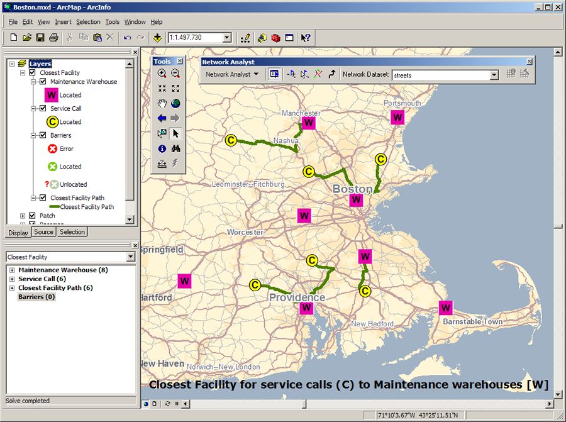This screenshot has height=422, width=566.
Task: Click the magenta Maintenance Warehouse symbol swatch
Action: click(52, 95)
